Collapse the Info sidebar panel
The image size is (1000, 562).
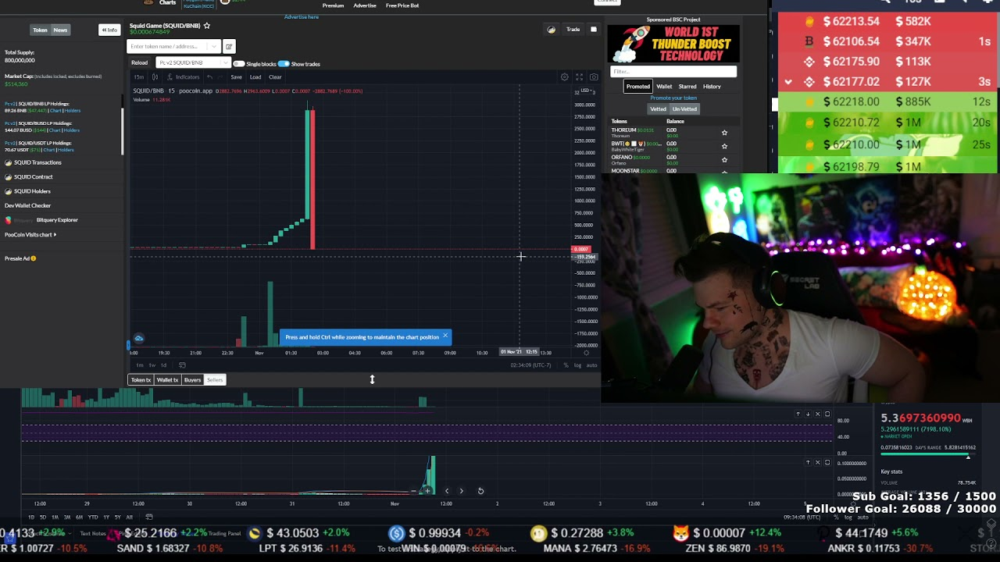109,29
